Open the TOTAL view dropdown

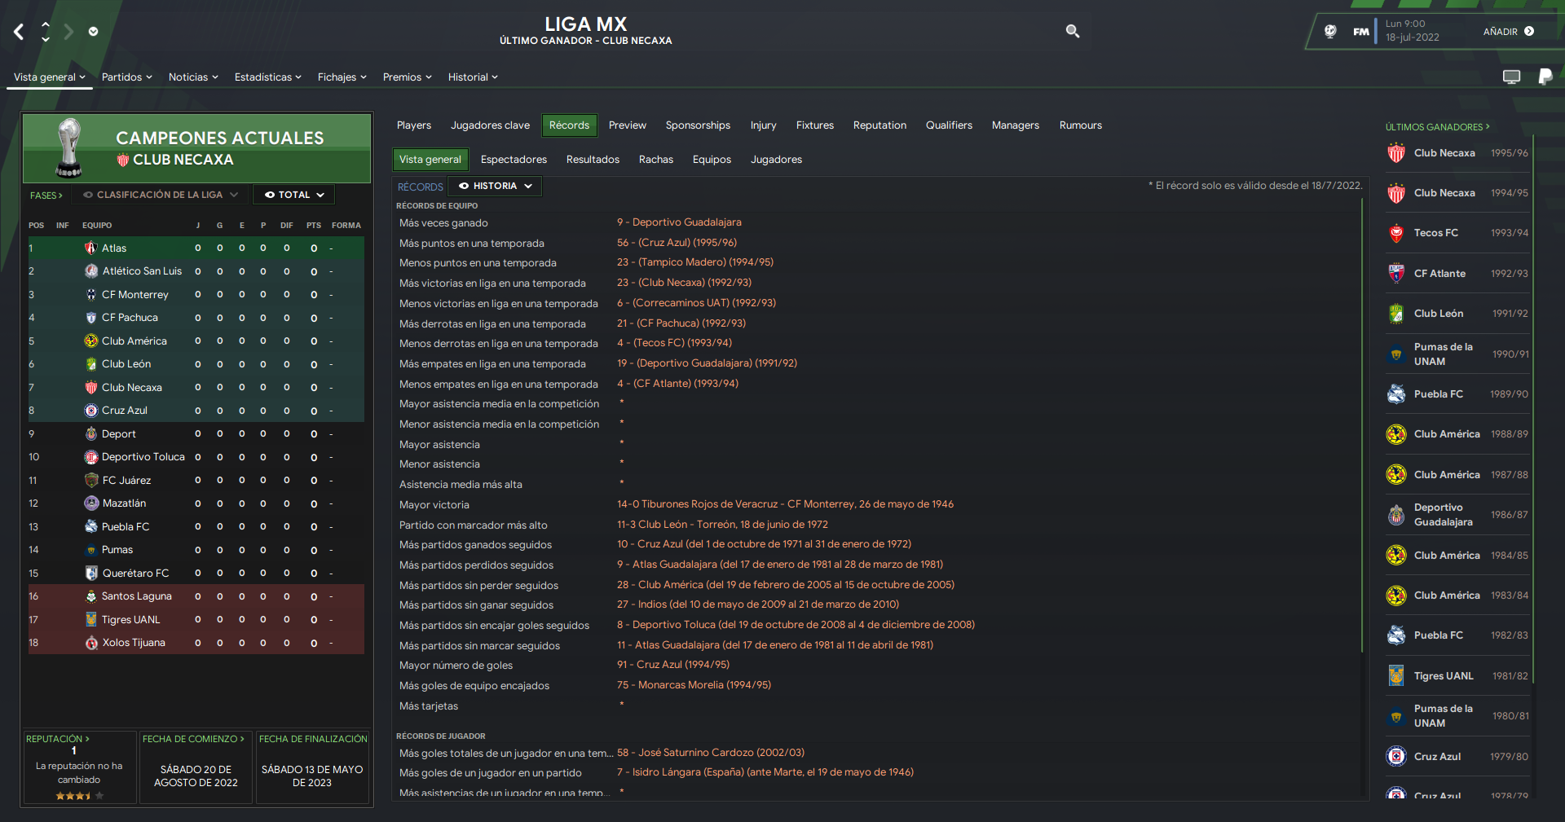(x=294, y=195)
